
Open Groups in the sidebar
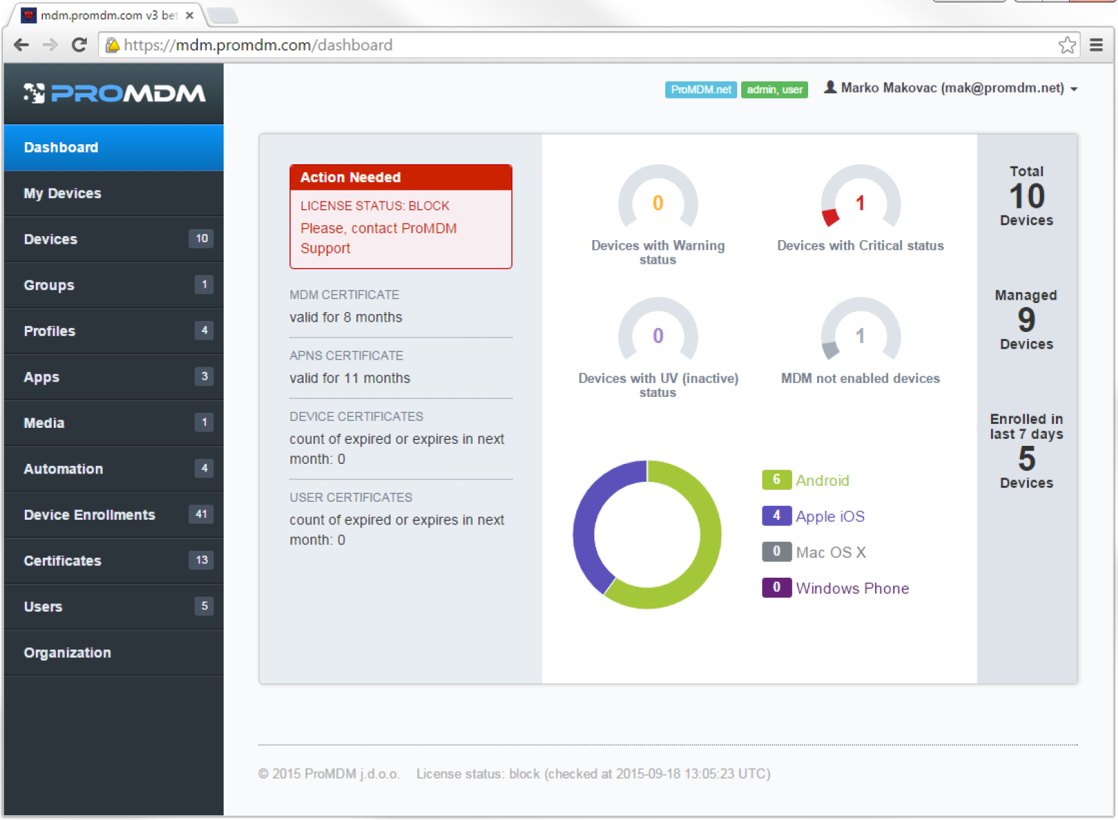(114, 286)
